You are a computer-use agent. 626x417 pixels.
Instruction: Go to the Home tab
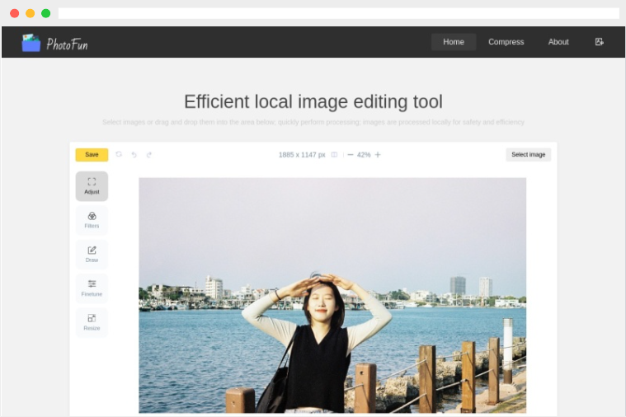coord(454,42)
